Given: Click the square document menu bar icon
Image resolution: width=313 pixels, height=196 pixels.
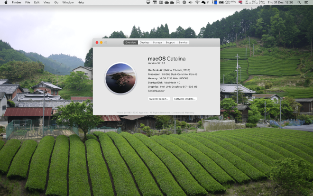Looking at the screenshot, I should [x=178, y=2].
